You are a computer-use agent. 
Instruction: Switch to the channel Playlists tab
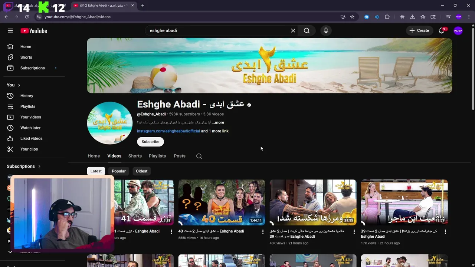click(157, 156)
